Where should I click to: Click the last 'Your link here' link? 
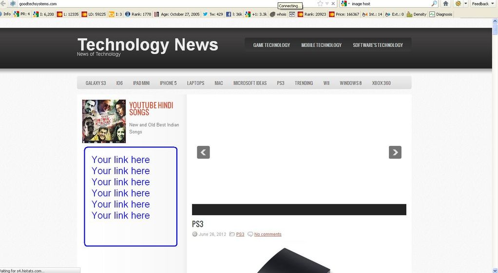click(x=121, y=215)
